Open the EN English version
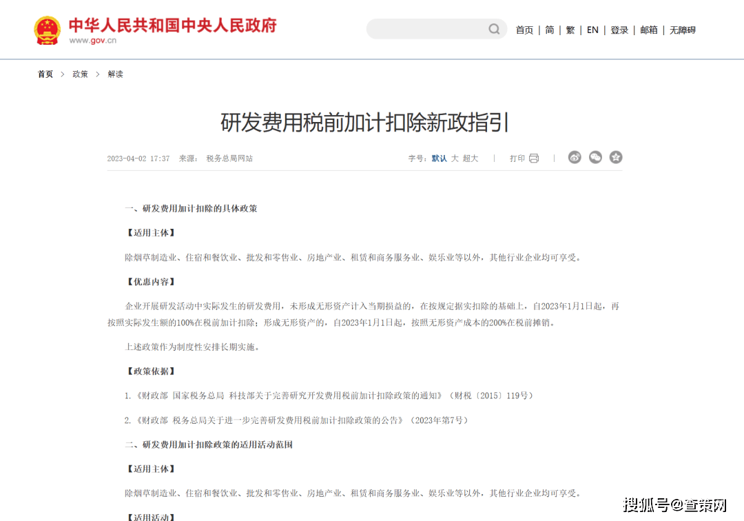Viewport: 744px width, 521px height. 592,30
